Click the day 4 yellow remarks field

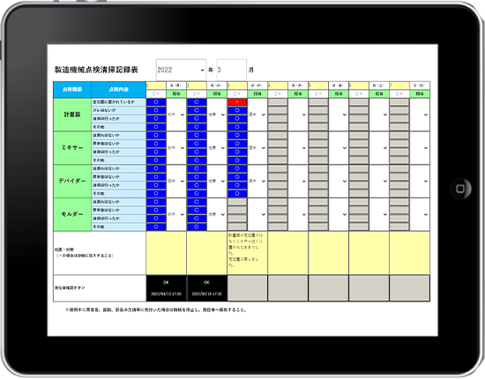(x=288, y=253)
